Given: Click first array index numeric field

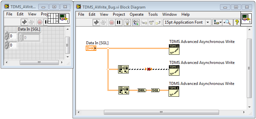Looking at the screenshot, I should 13,36.
